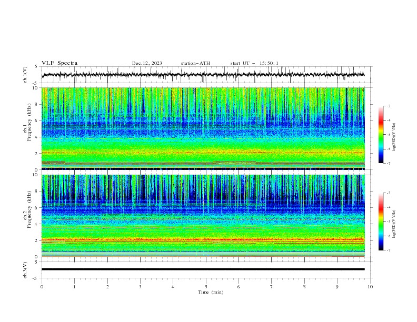Click the ch.1(V) waveform trace panel
The height and width of the screenshot is (322, 417).
click(x=207, y=75)
